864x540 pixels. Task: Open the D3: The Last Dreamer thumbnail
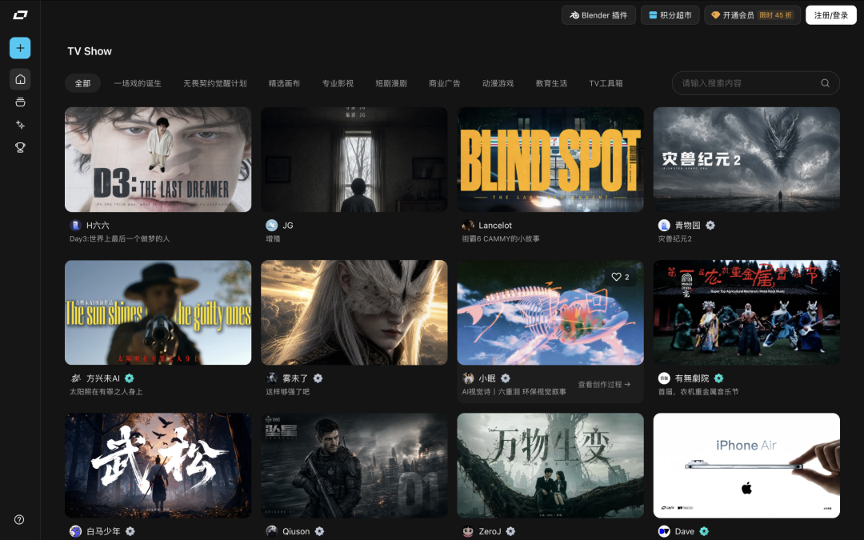click(158, 159)
